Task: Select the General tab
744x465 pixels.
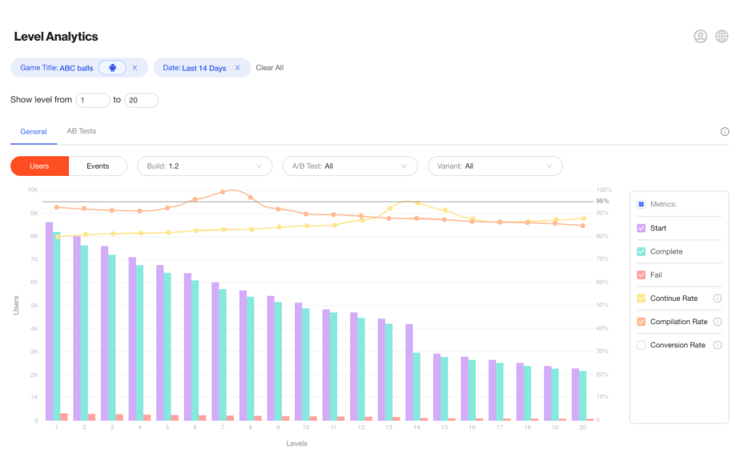Action: coord(33,132)
